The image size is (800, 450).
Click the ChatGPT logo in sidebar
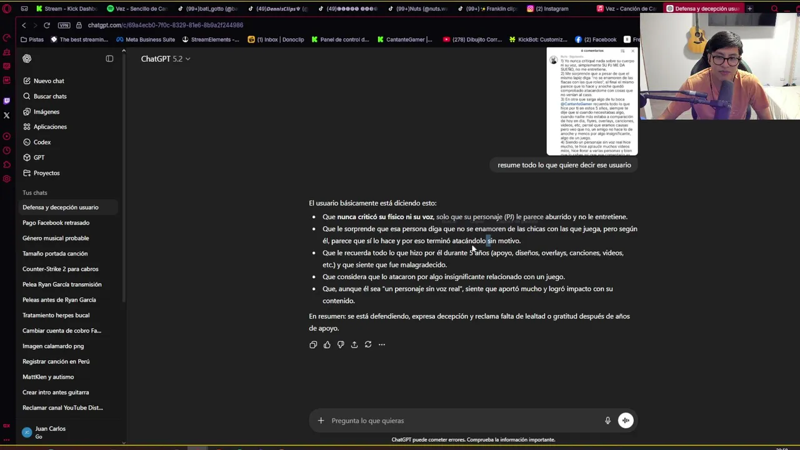(27, 59)
